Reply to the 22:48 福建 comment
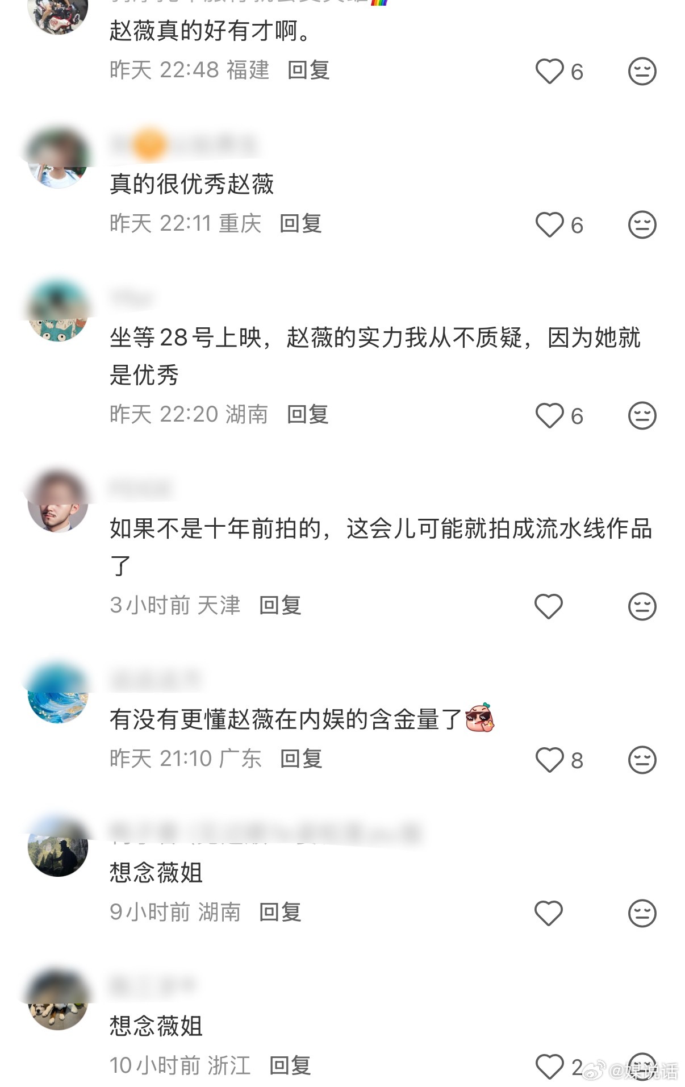This screenshot has height=1087, width=685. tap(308, 70)
